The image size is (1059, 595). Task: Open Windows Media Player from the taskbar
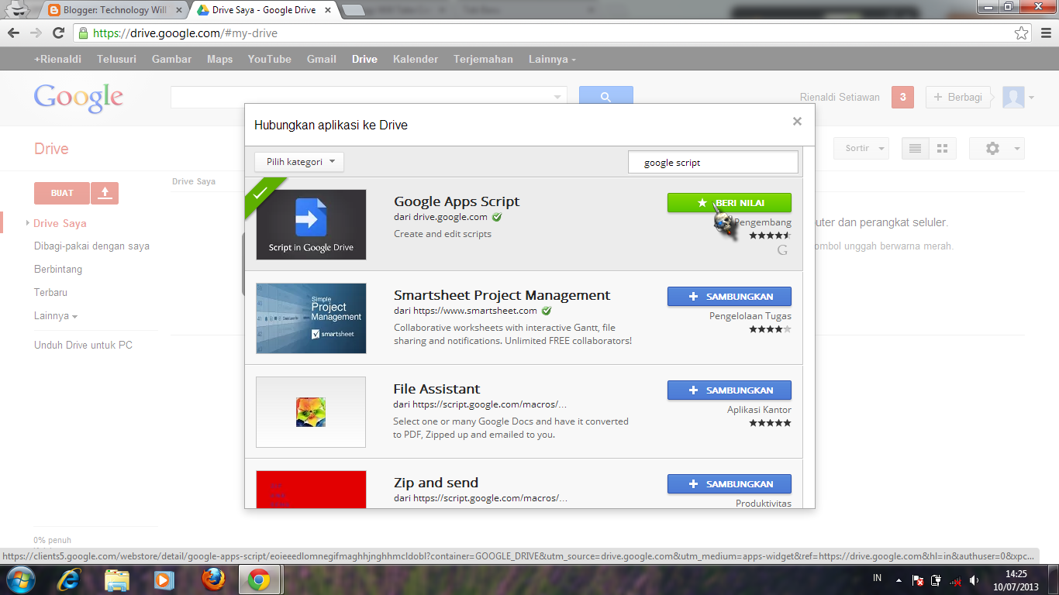[x=163, y=580]
